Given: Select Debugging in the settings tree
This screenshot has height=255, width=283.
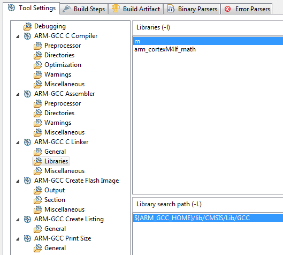Looking at the screenshot, I should [x=50, y=26].
